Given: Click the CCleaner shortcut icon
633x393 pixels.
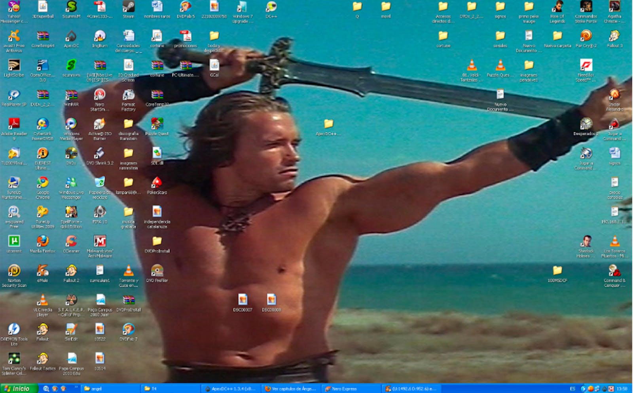Looking at the screenshot, I should coord(71,241).
